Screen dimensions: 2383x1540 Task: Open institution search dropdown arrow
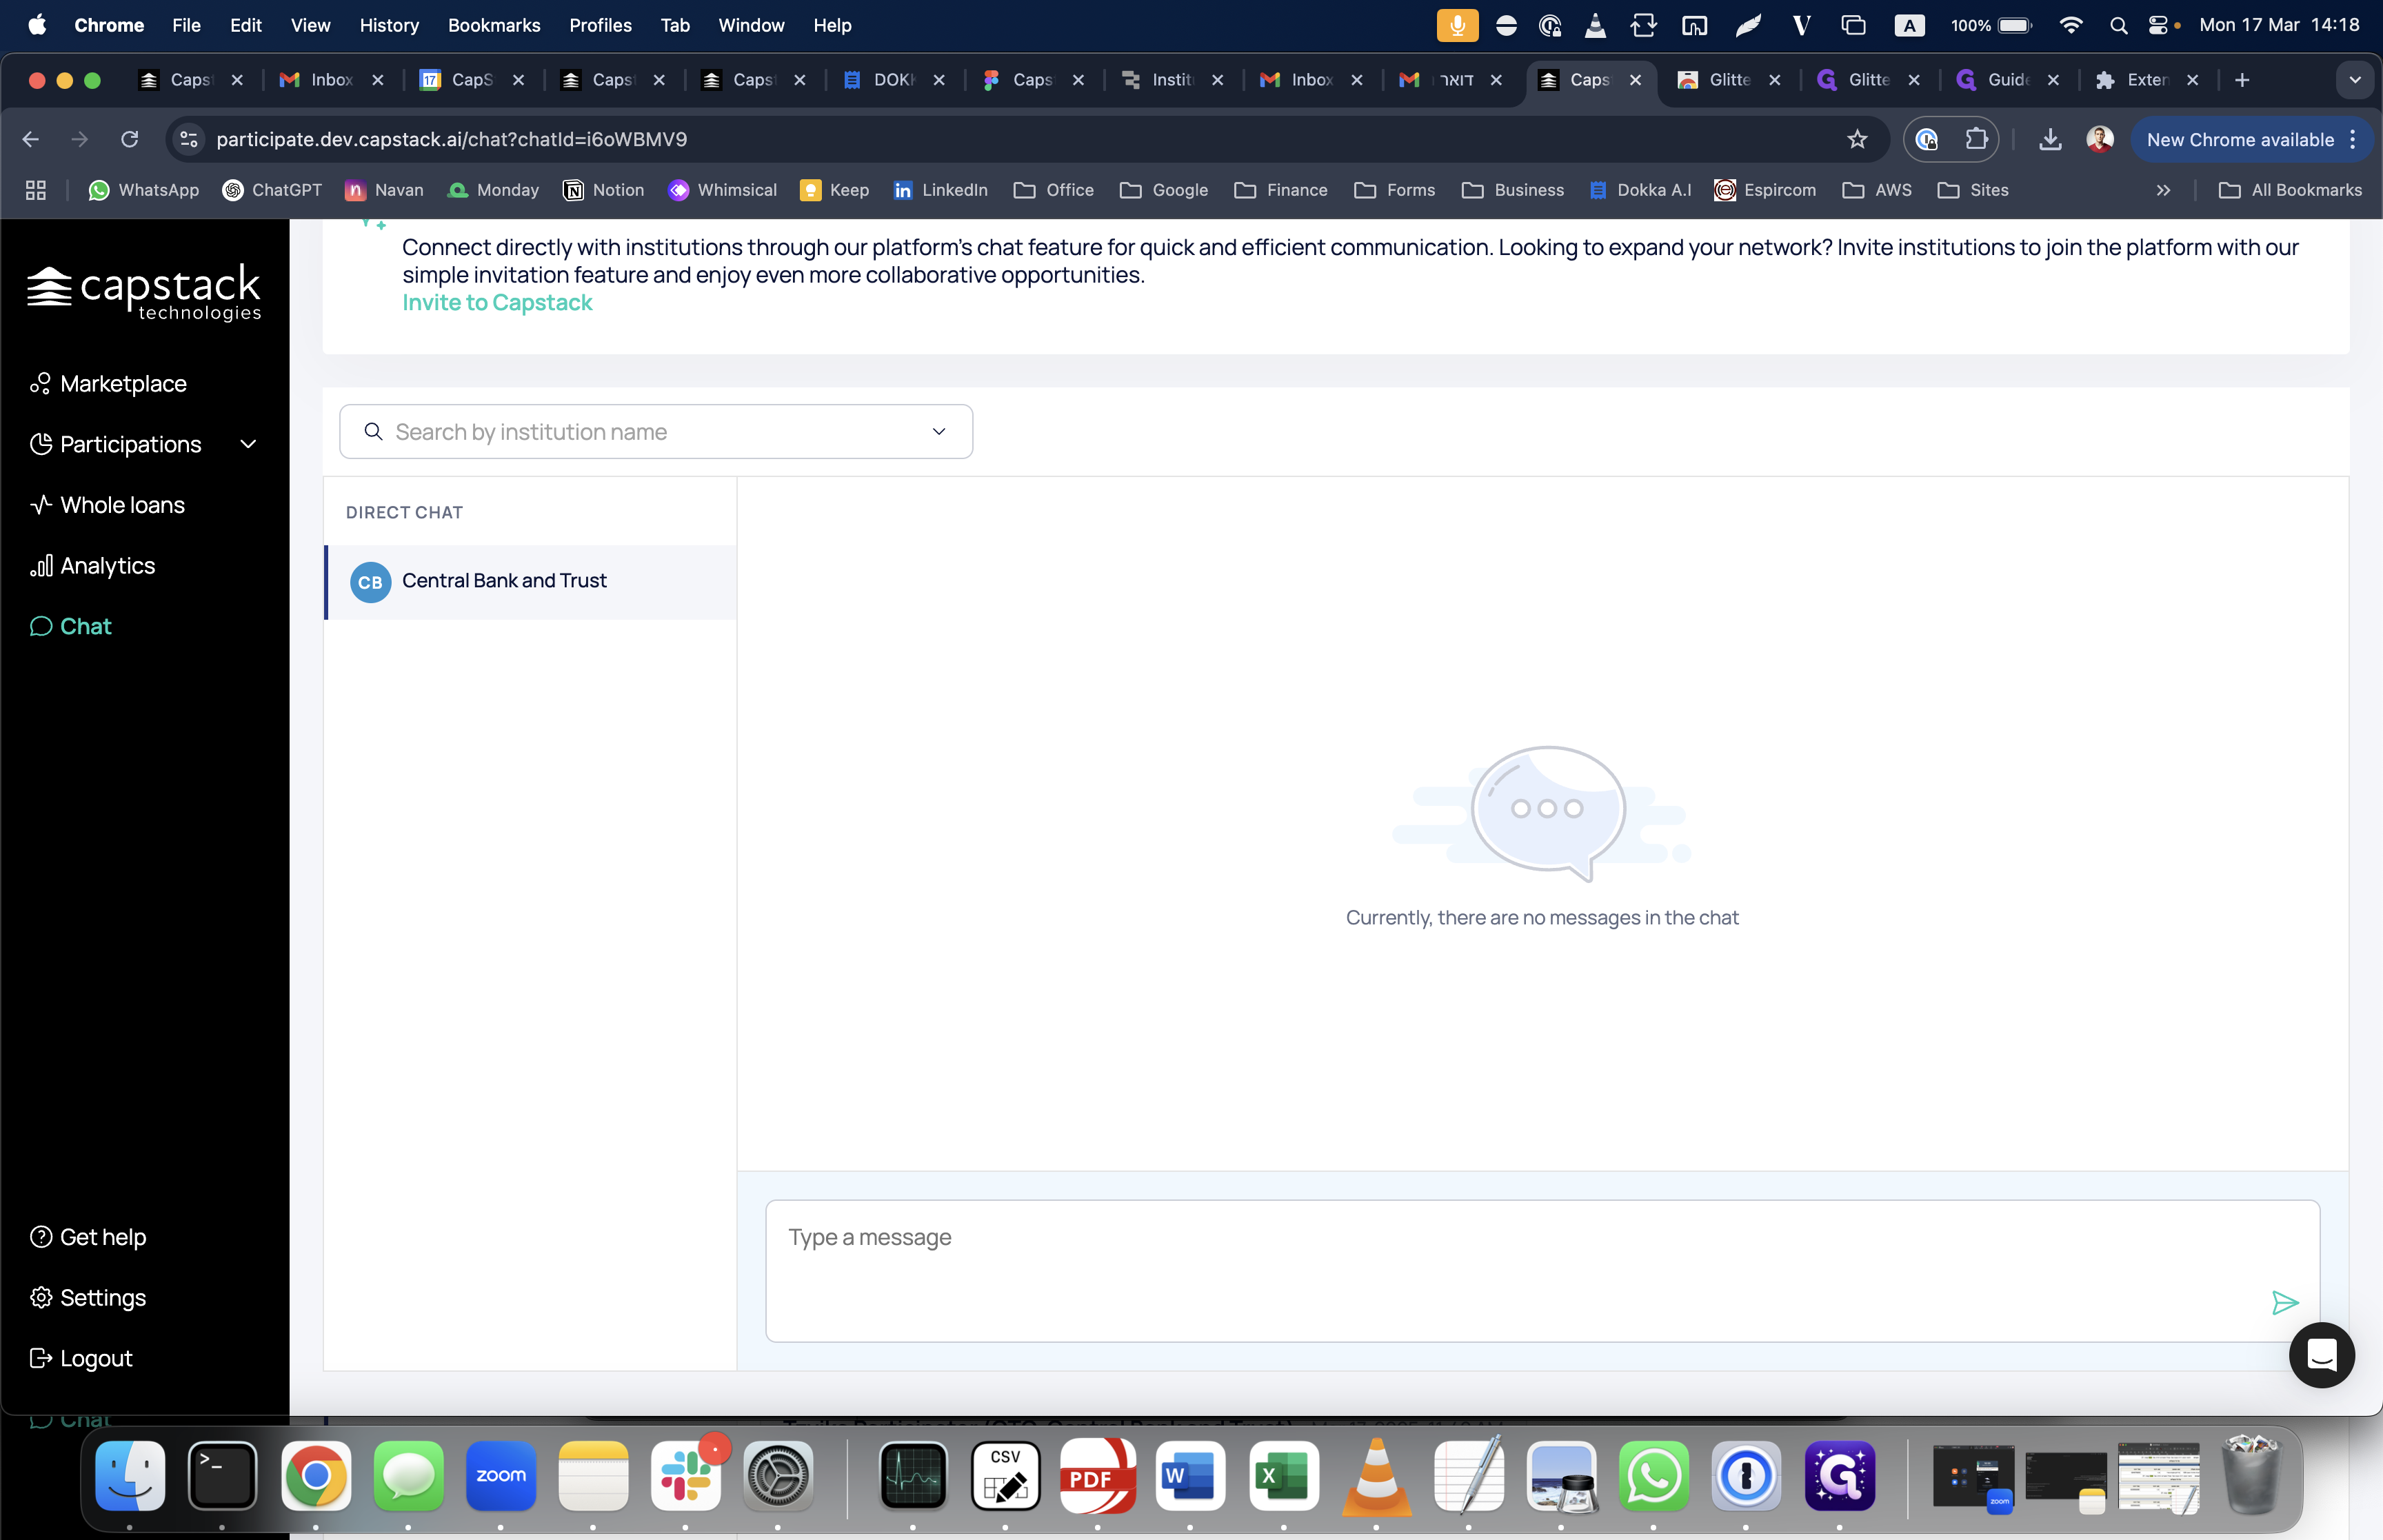tap(939, 432)
